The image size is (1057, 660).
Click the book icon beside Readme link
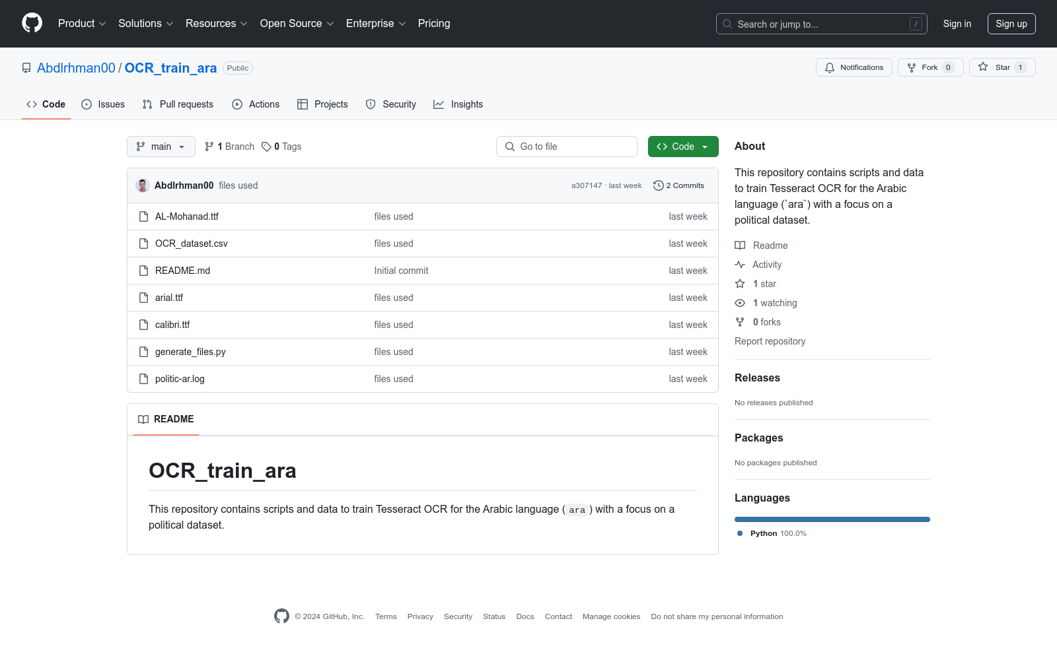click(740, 246)
